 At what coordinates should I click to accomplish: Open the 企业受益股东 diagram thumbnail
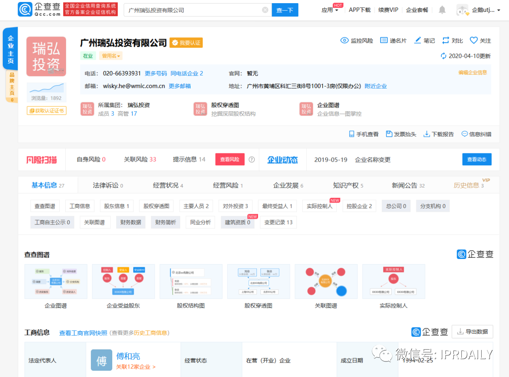click(123, 282)
